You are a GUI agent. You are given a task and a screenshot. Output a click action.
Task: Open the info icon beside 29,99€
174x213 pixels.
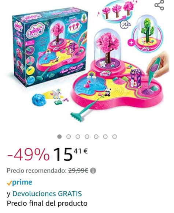tap(93, 171)
